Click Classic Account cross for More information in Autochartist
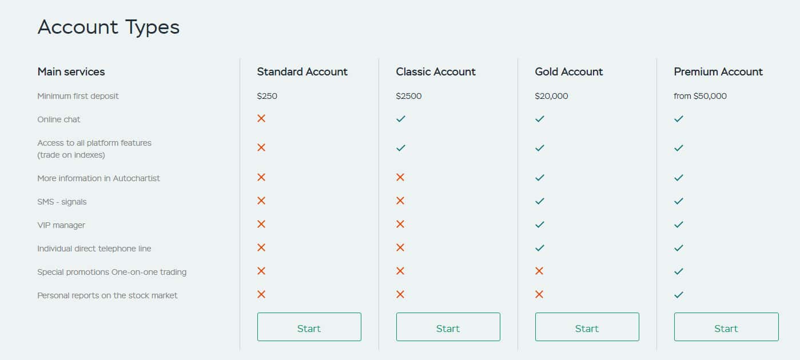Screen dimensions: 800x360 [x=400, y=177]
